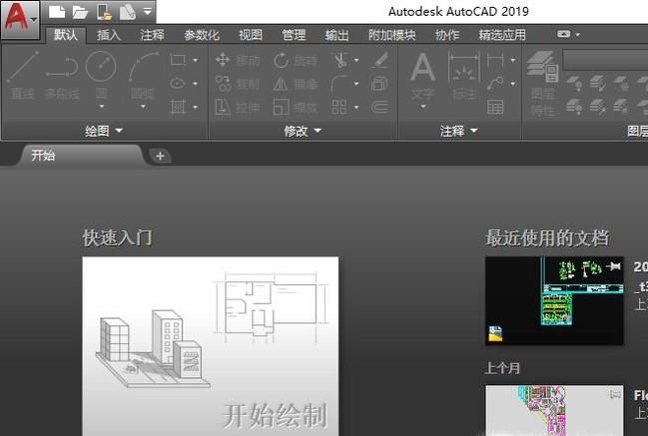Open the 附加模块 ribbon tab
The image size is (648, 436).
pos(391,35)
